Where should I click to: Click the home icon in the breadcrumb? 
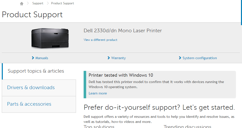click(x=22, y=4)
